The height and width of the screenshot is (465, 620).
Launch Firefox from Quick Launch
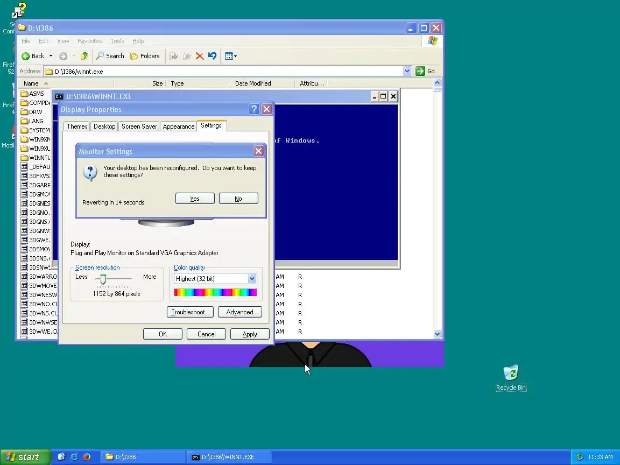click(x=87, y=457)
